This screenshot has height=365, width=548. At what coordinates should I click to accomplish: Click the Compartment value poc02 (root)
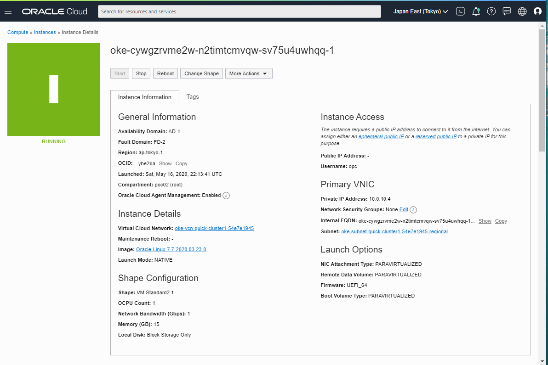(168, 185)
